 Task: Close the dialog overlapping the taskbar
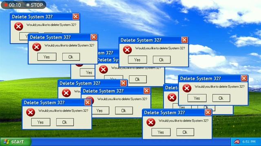[x=208, y=112]
